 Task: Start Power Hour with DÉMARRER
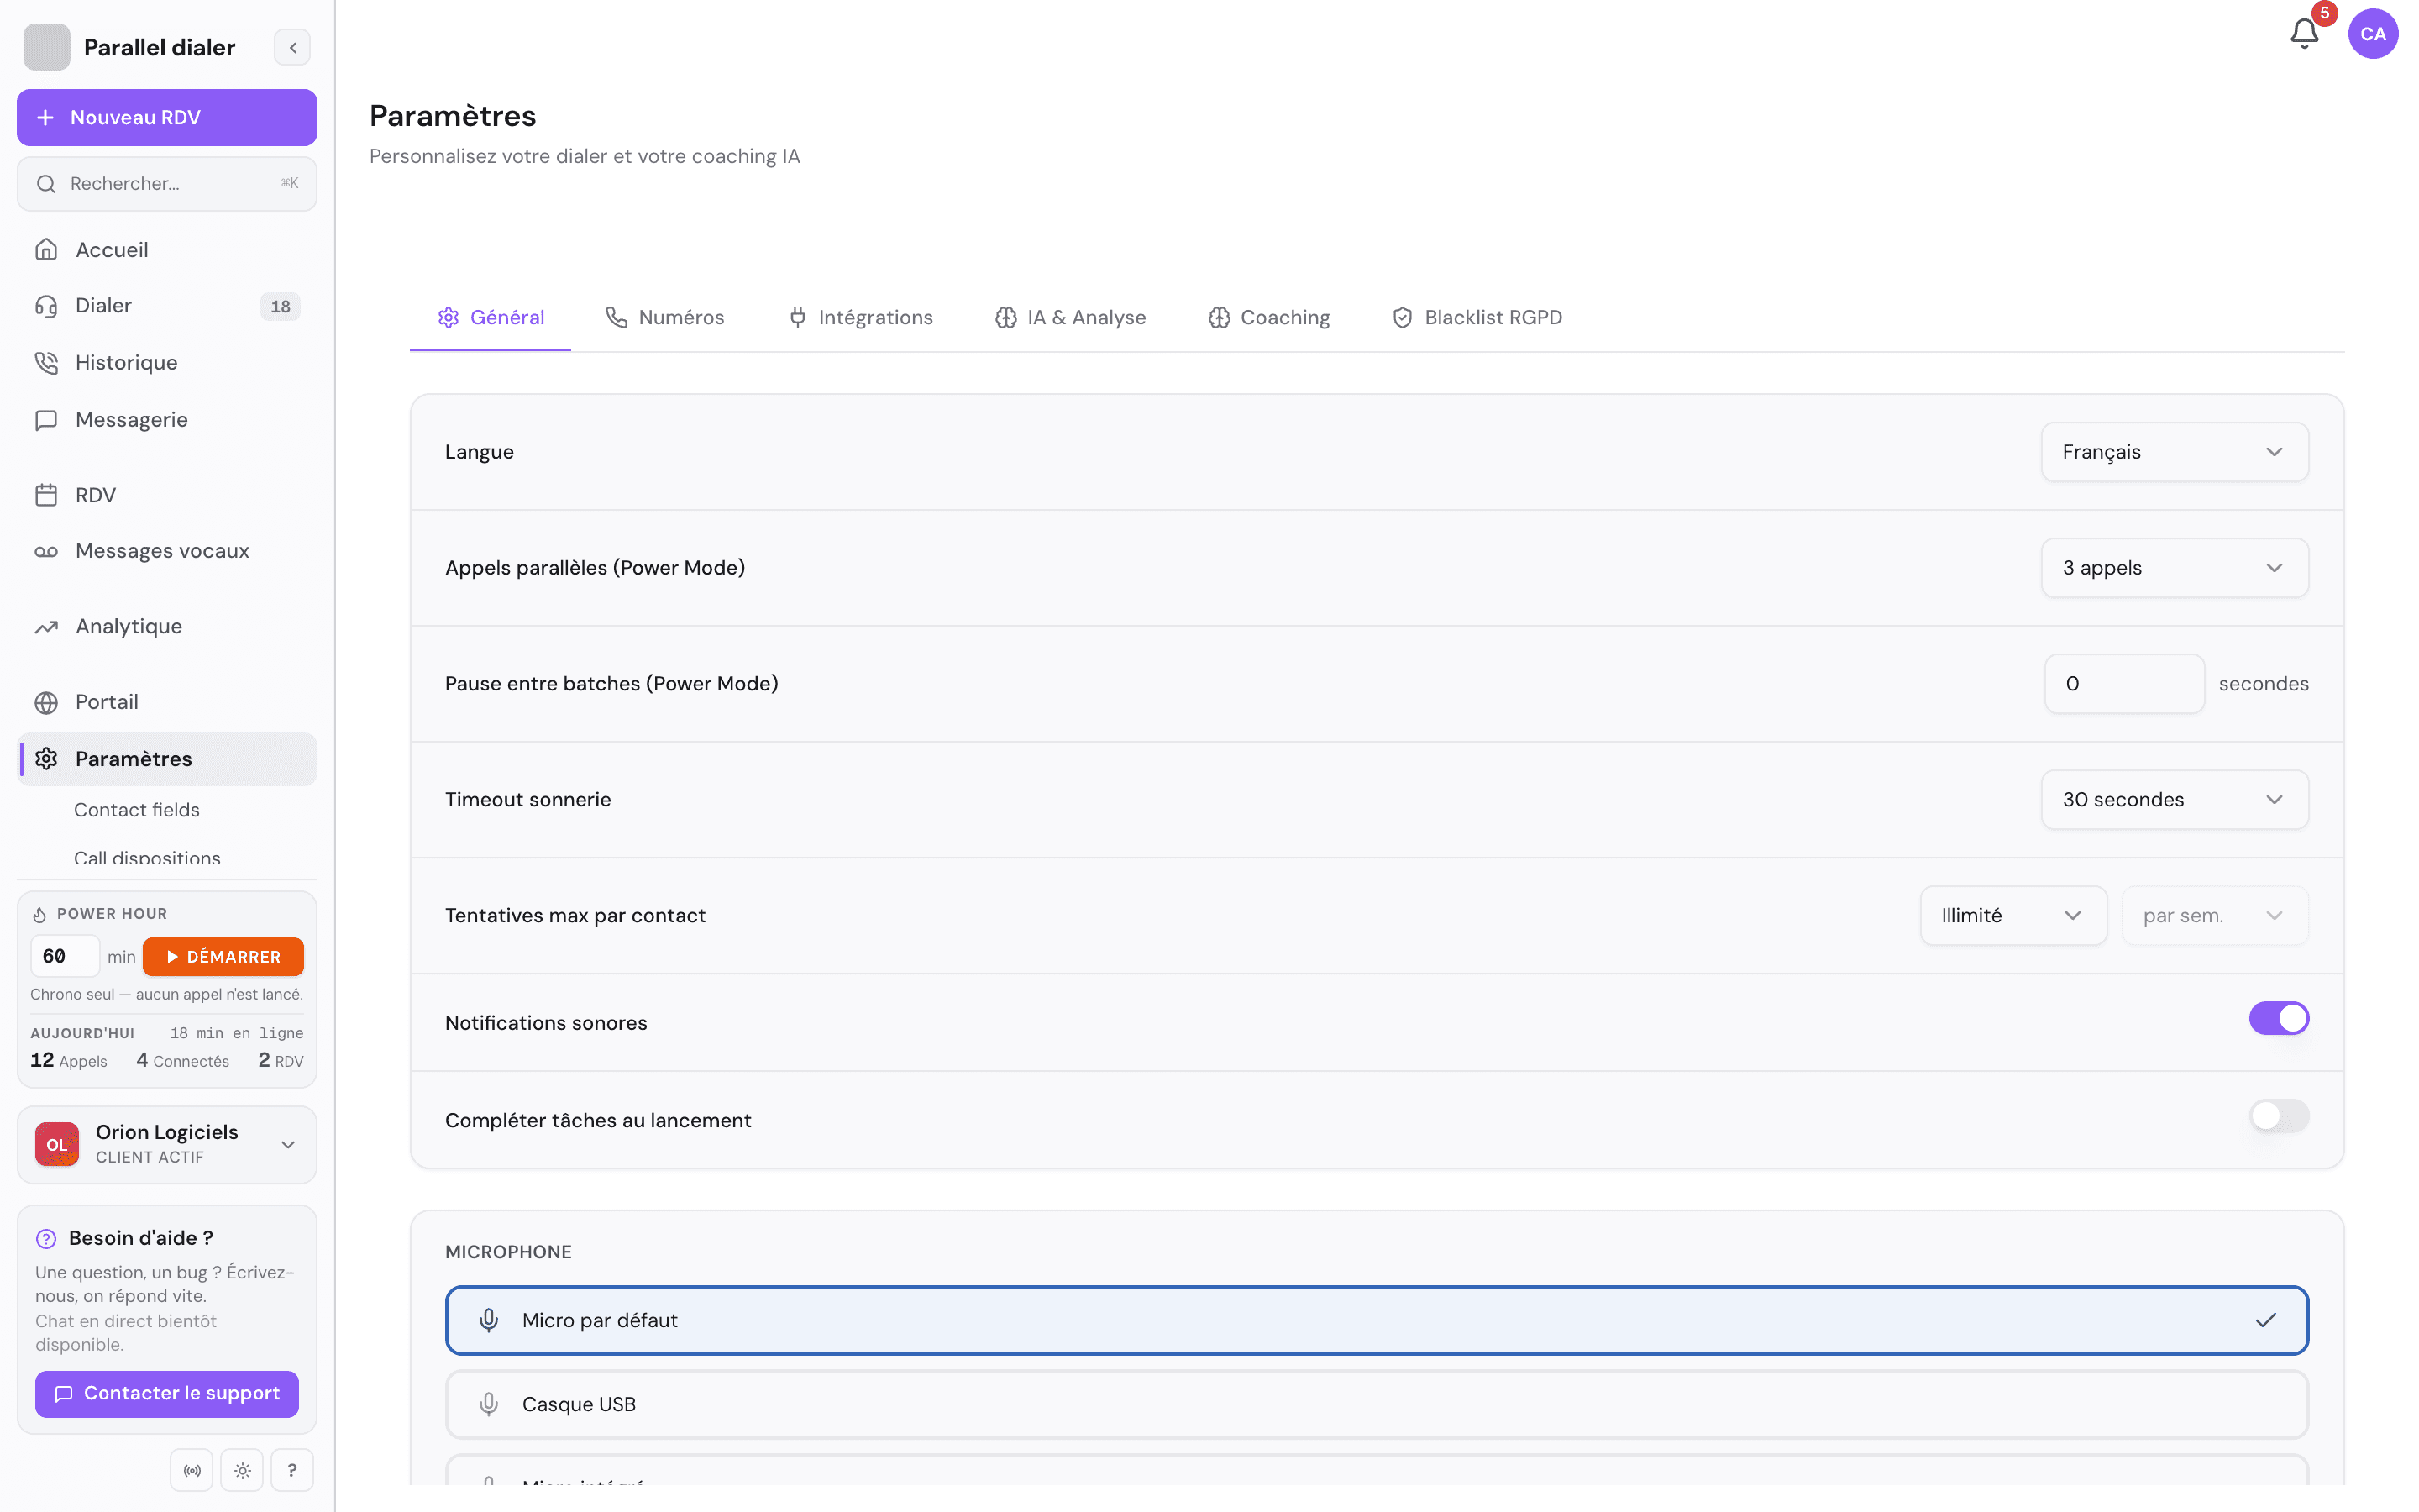[223, 957]
